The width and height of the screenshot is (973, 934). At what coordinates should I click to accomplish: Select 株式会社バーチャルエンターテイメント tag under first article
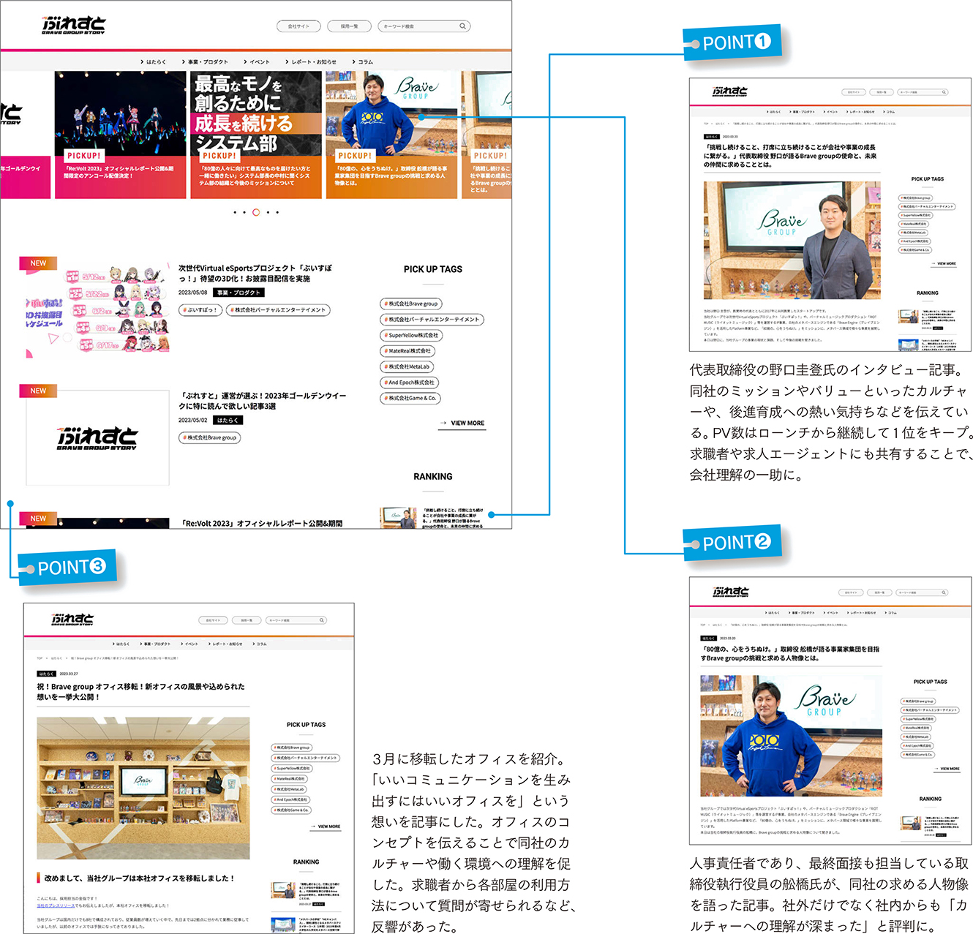click(x=278, y=310)
